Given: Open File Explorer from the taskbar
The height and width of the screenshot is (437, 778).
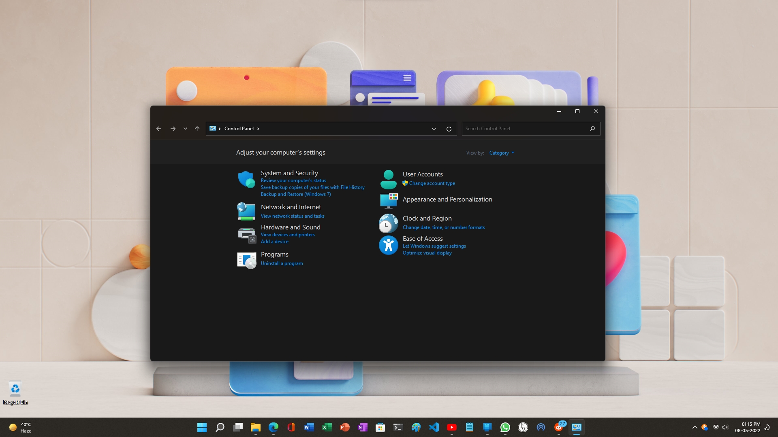Looking at the screenshot, I should (255, 427).
